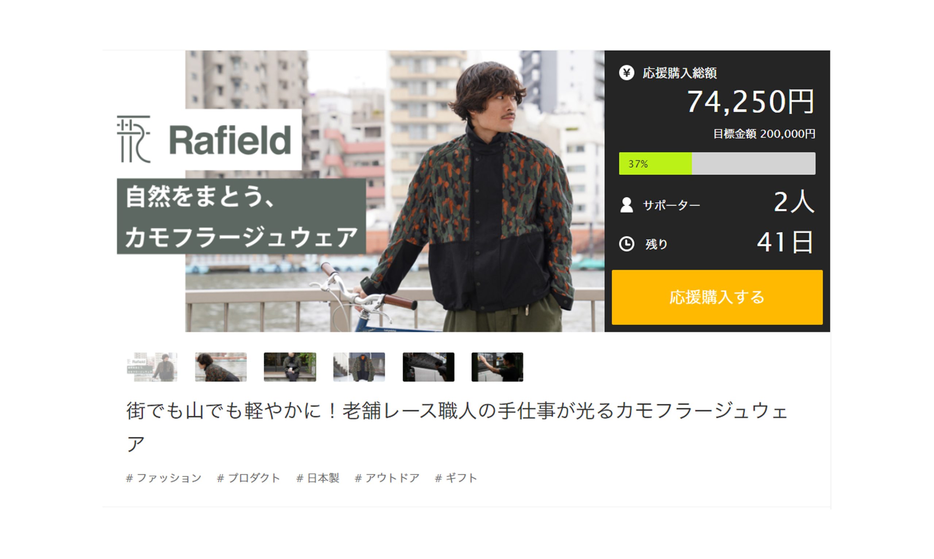Select the sixth thumbnail of craftsman working
Image resolution: width=934 pixels, height=559 pixels.
click(497, 367)
